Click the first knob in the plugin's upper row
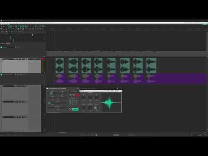The image size is (208, 156). [x=84, y=97]
